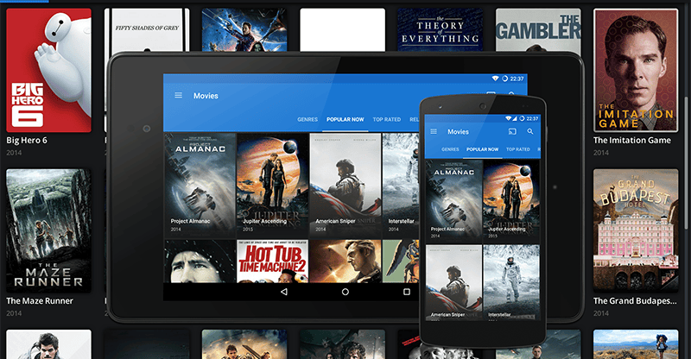Open the Guardians of the Galaxy poster in the top row
This screenshot has height=359, width=691.
point(244,29)
